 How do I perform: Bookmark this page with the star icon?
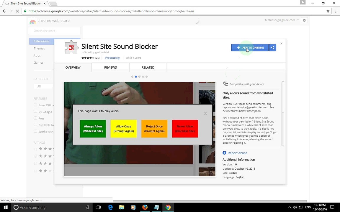point(328,11)
